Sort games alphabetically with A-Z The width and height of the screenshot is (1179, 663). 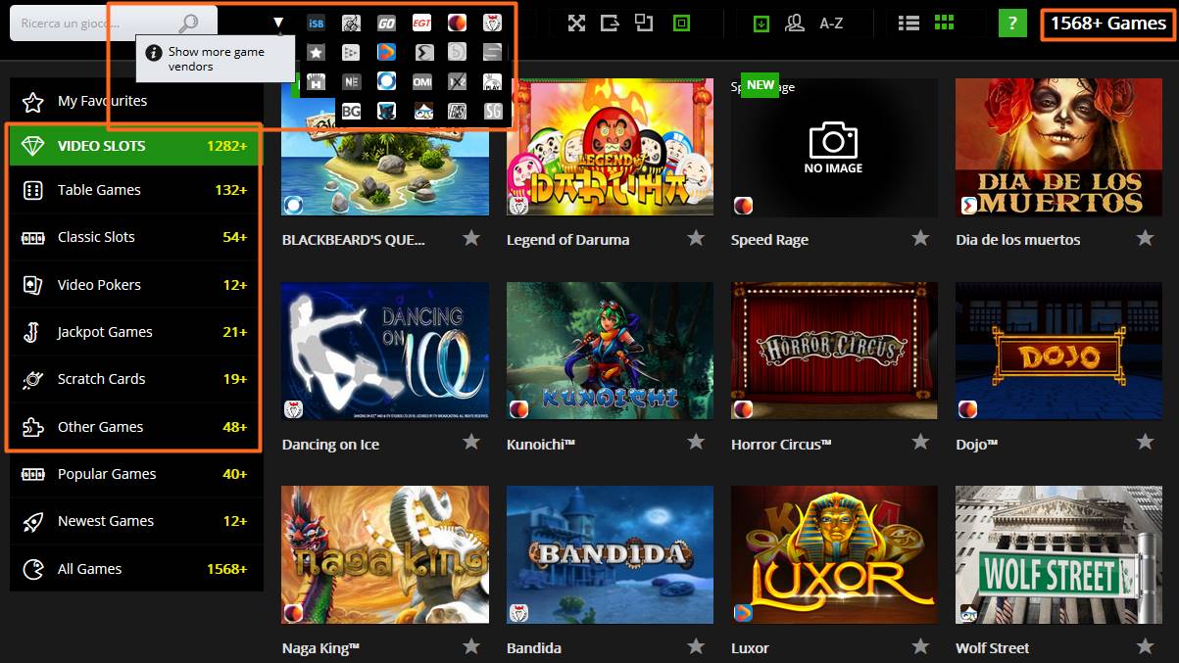[x=831, y=23]
